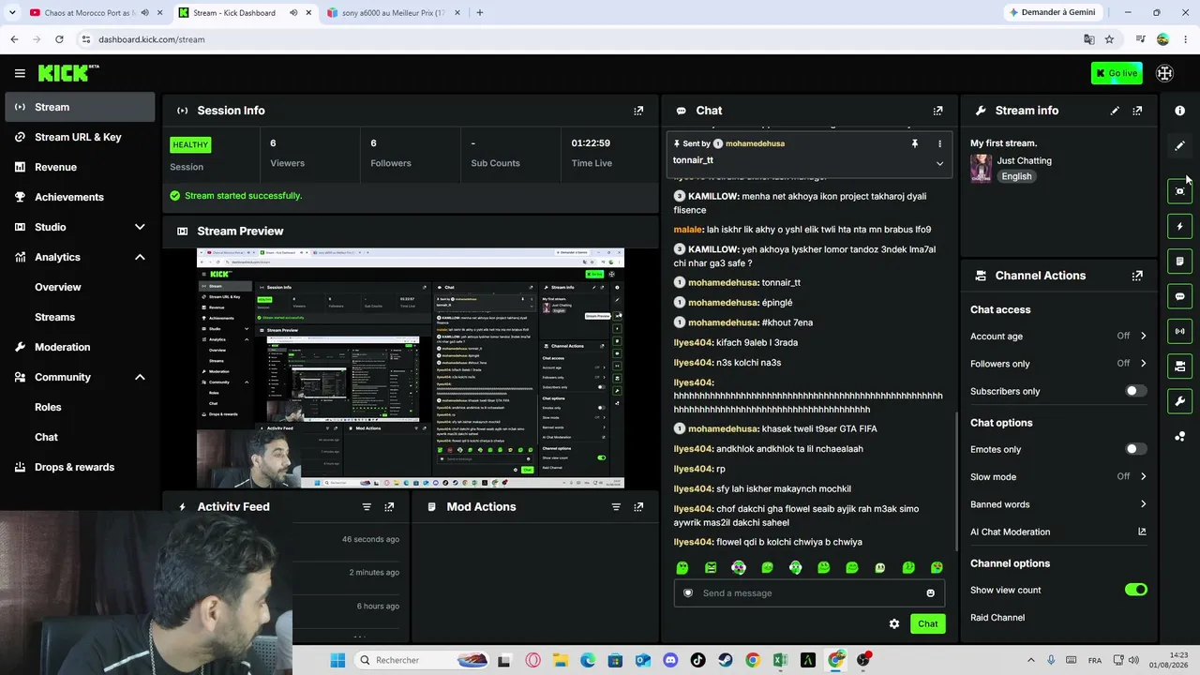Click the Go live button
This screenshot has height=675, width=1200.
pos(1117,73)
